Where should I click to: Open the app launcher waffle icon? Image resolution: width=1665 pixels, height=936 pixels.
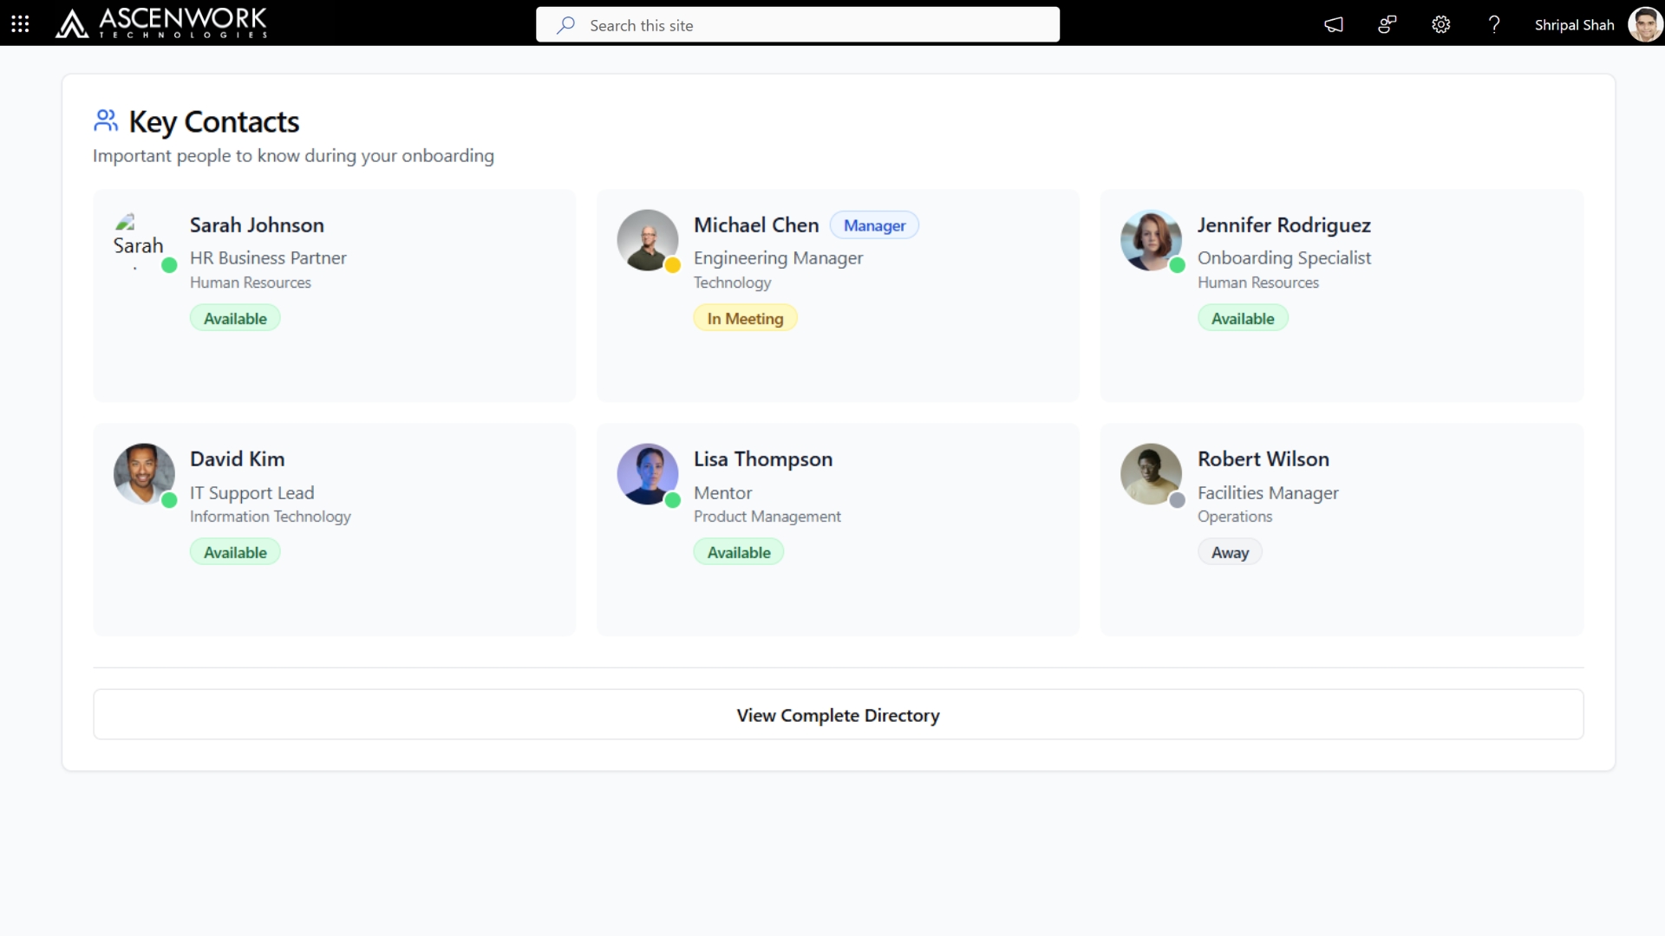20,24
